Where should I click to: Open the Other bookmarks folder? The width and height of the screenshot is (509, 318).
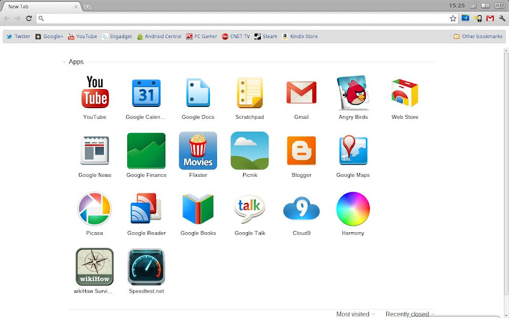478,36
